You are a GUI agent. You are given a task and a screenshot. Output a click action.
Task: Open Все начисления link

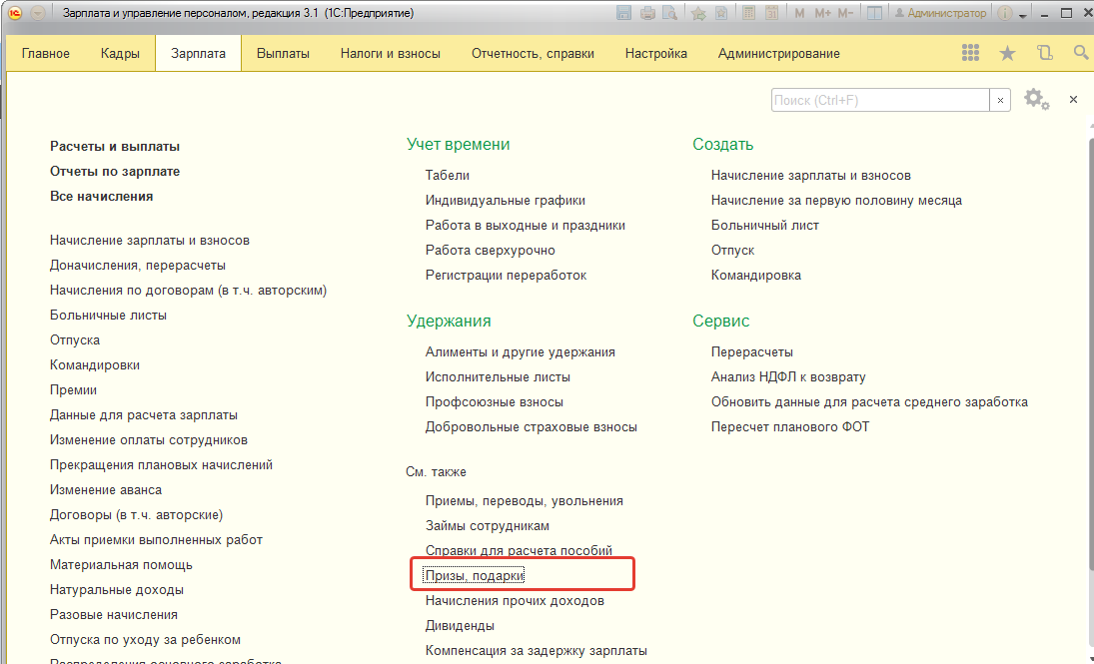pyautogui.click(x=101, y=197)
